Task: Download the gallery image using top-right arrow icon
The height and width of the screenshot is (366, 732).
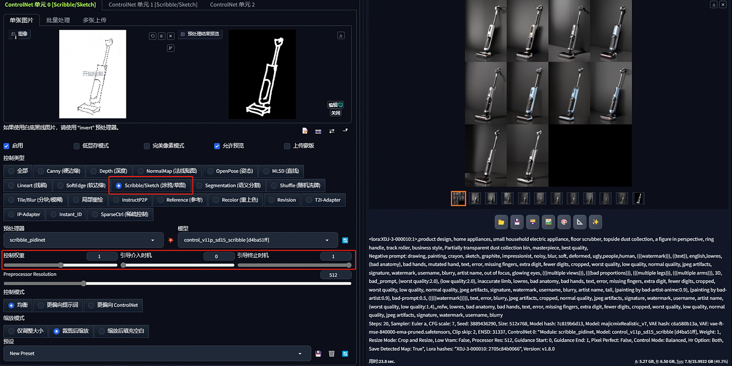Action: click(x=713, y=4)
